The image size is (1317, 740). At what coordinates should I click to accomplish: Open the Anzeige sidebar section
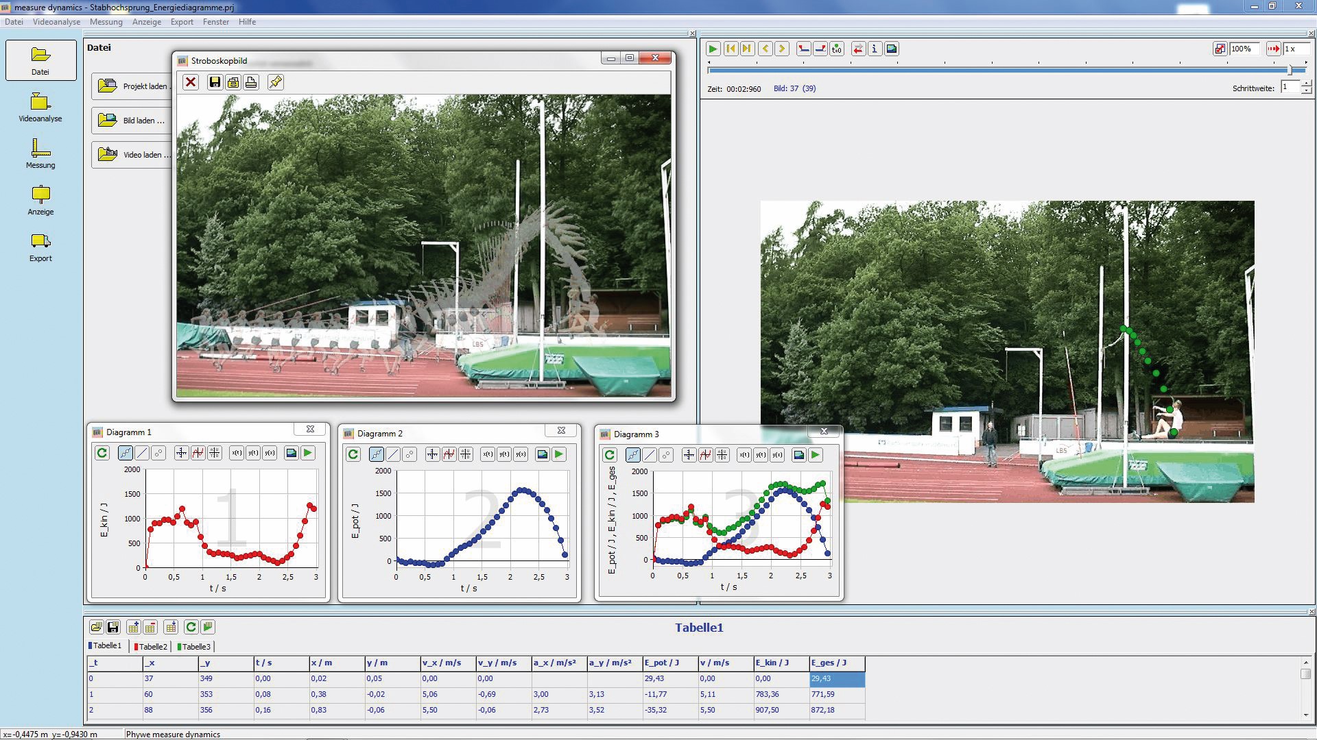[40, 201]
